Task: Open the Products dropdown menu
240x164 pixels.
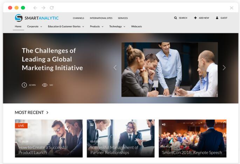Action: point(97,27)
